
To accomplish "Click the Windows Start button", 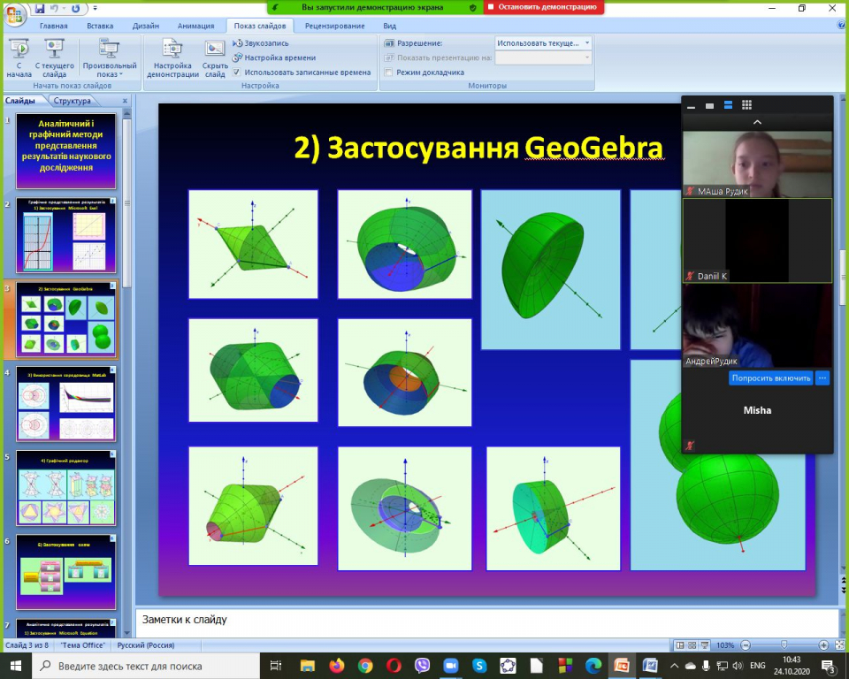I will click(15, 666).
